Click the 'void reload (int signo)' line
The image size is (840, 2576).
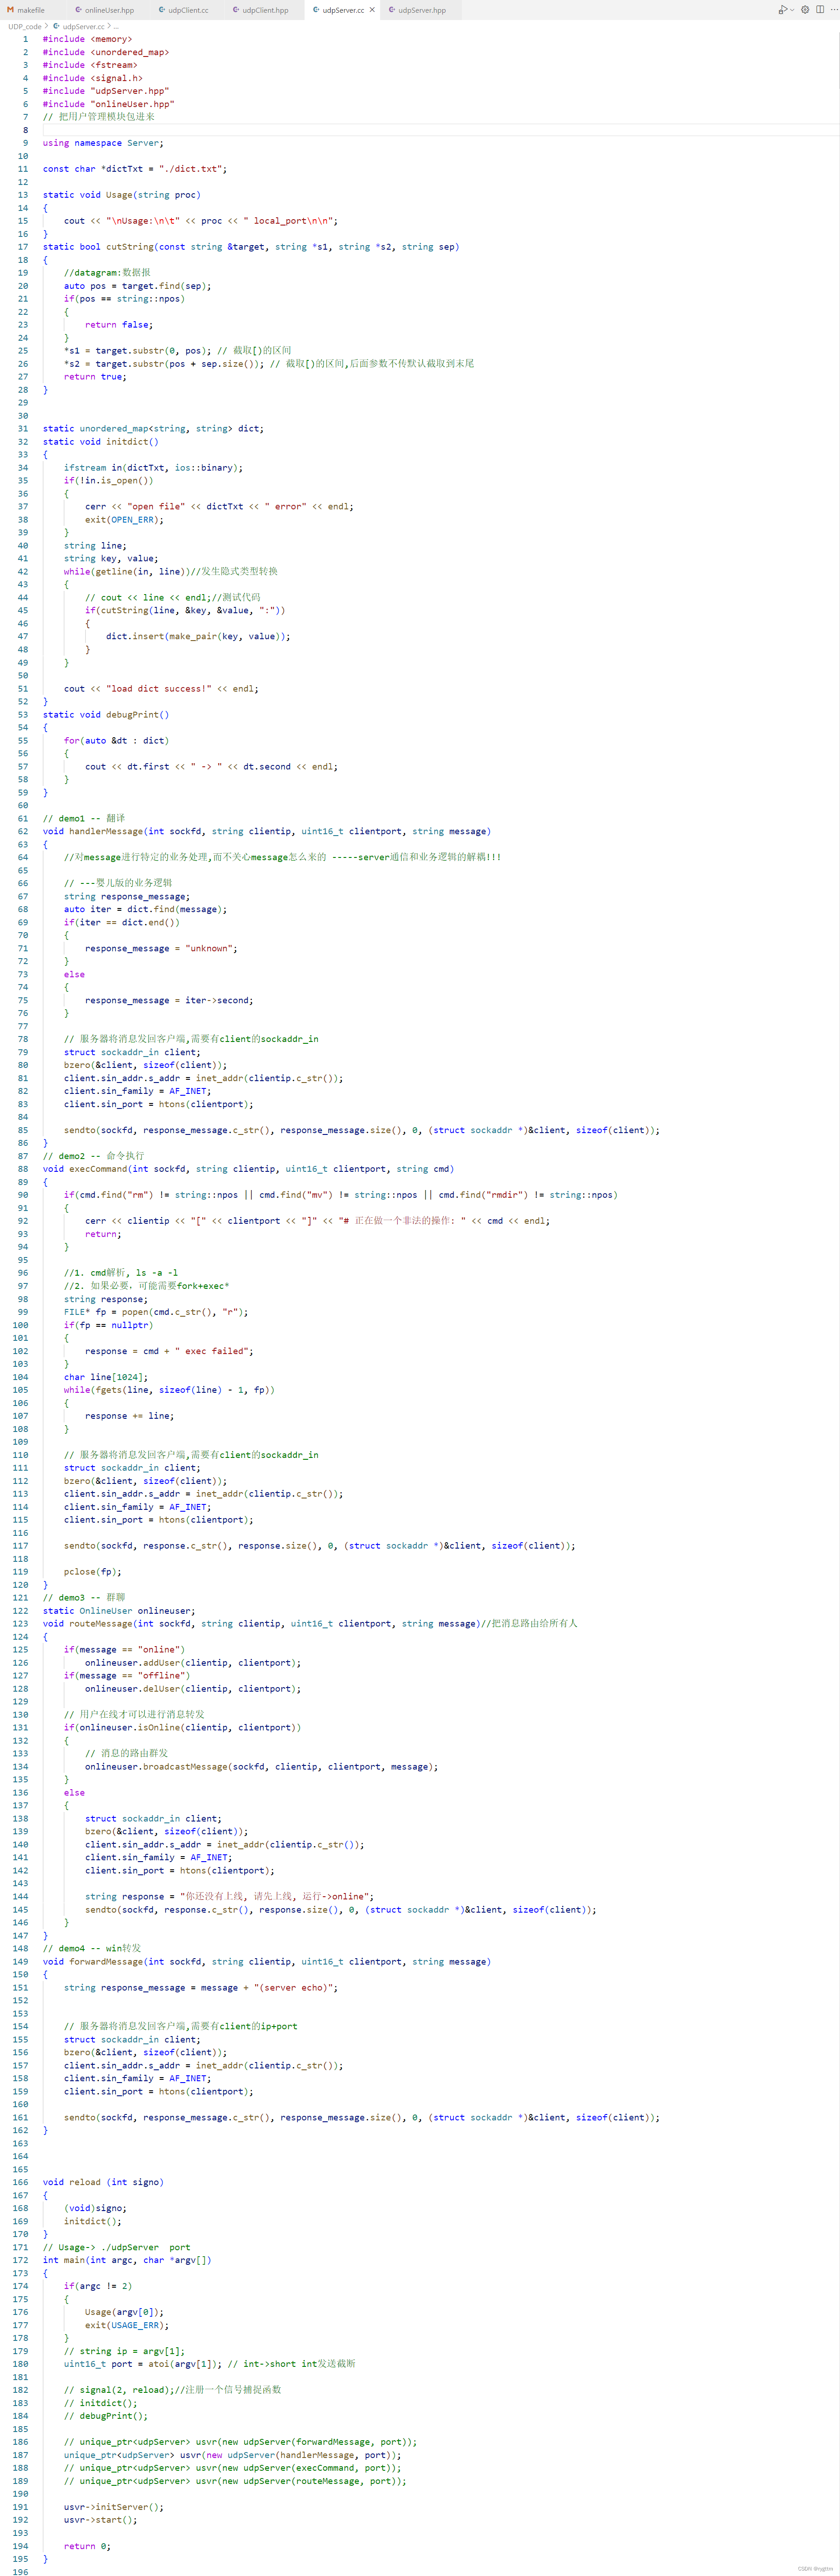point(103,2182)
